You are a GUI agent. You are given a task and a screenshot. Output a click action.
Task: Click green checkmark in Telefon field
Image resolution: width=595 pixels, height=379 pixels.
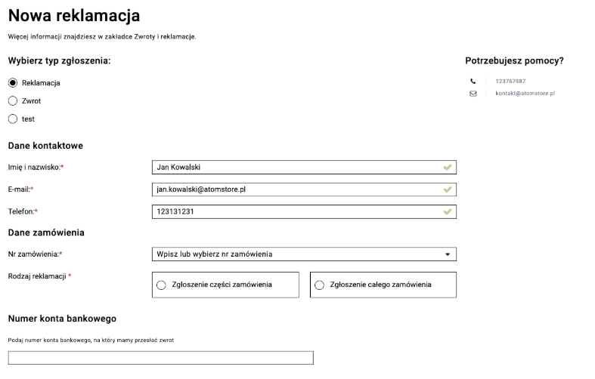pos(448,212)
